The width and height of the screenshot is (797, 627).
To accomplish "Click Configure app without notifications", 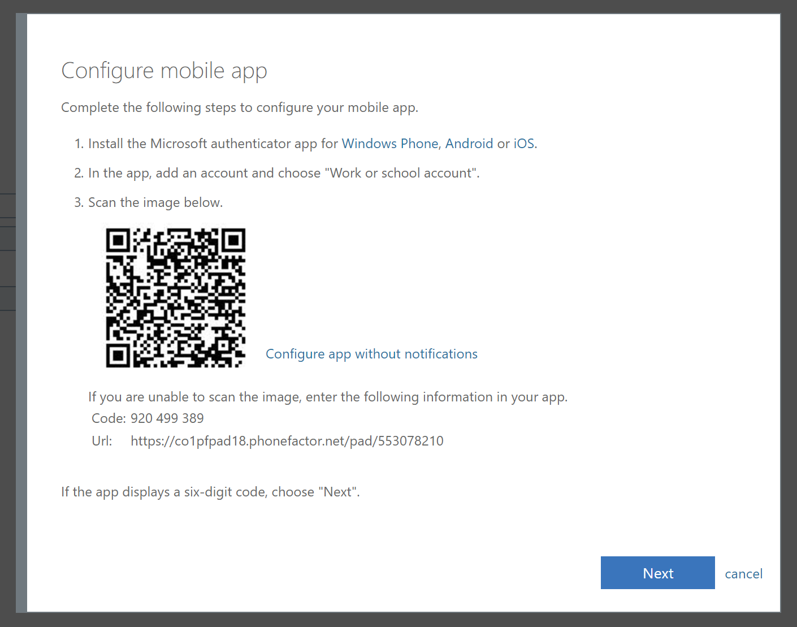I will pos(371,354).
